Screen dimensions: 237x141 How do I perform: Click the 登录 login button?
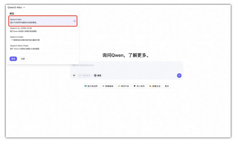(x=13, y=59)
